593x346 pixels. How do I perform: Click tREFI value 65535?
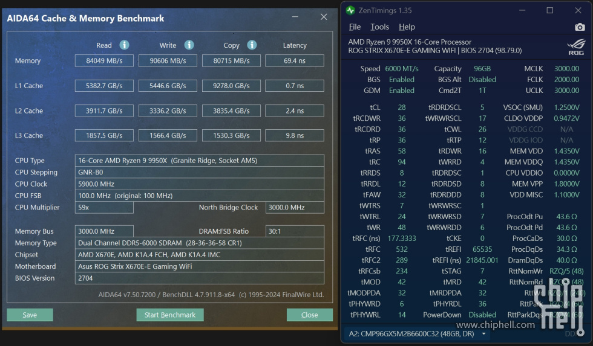482,249
